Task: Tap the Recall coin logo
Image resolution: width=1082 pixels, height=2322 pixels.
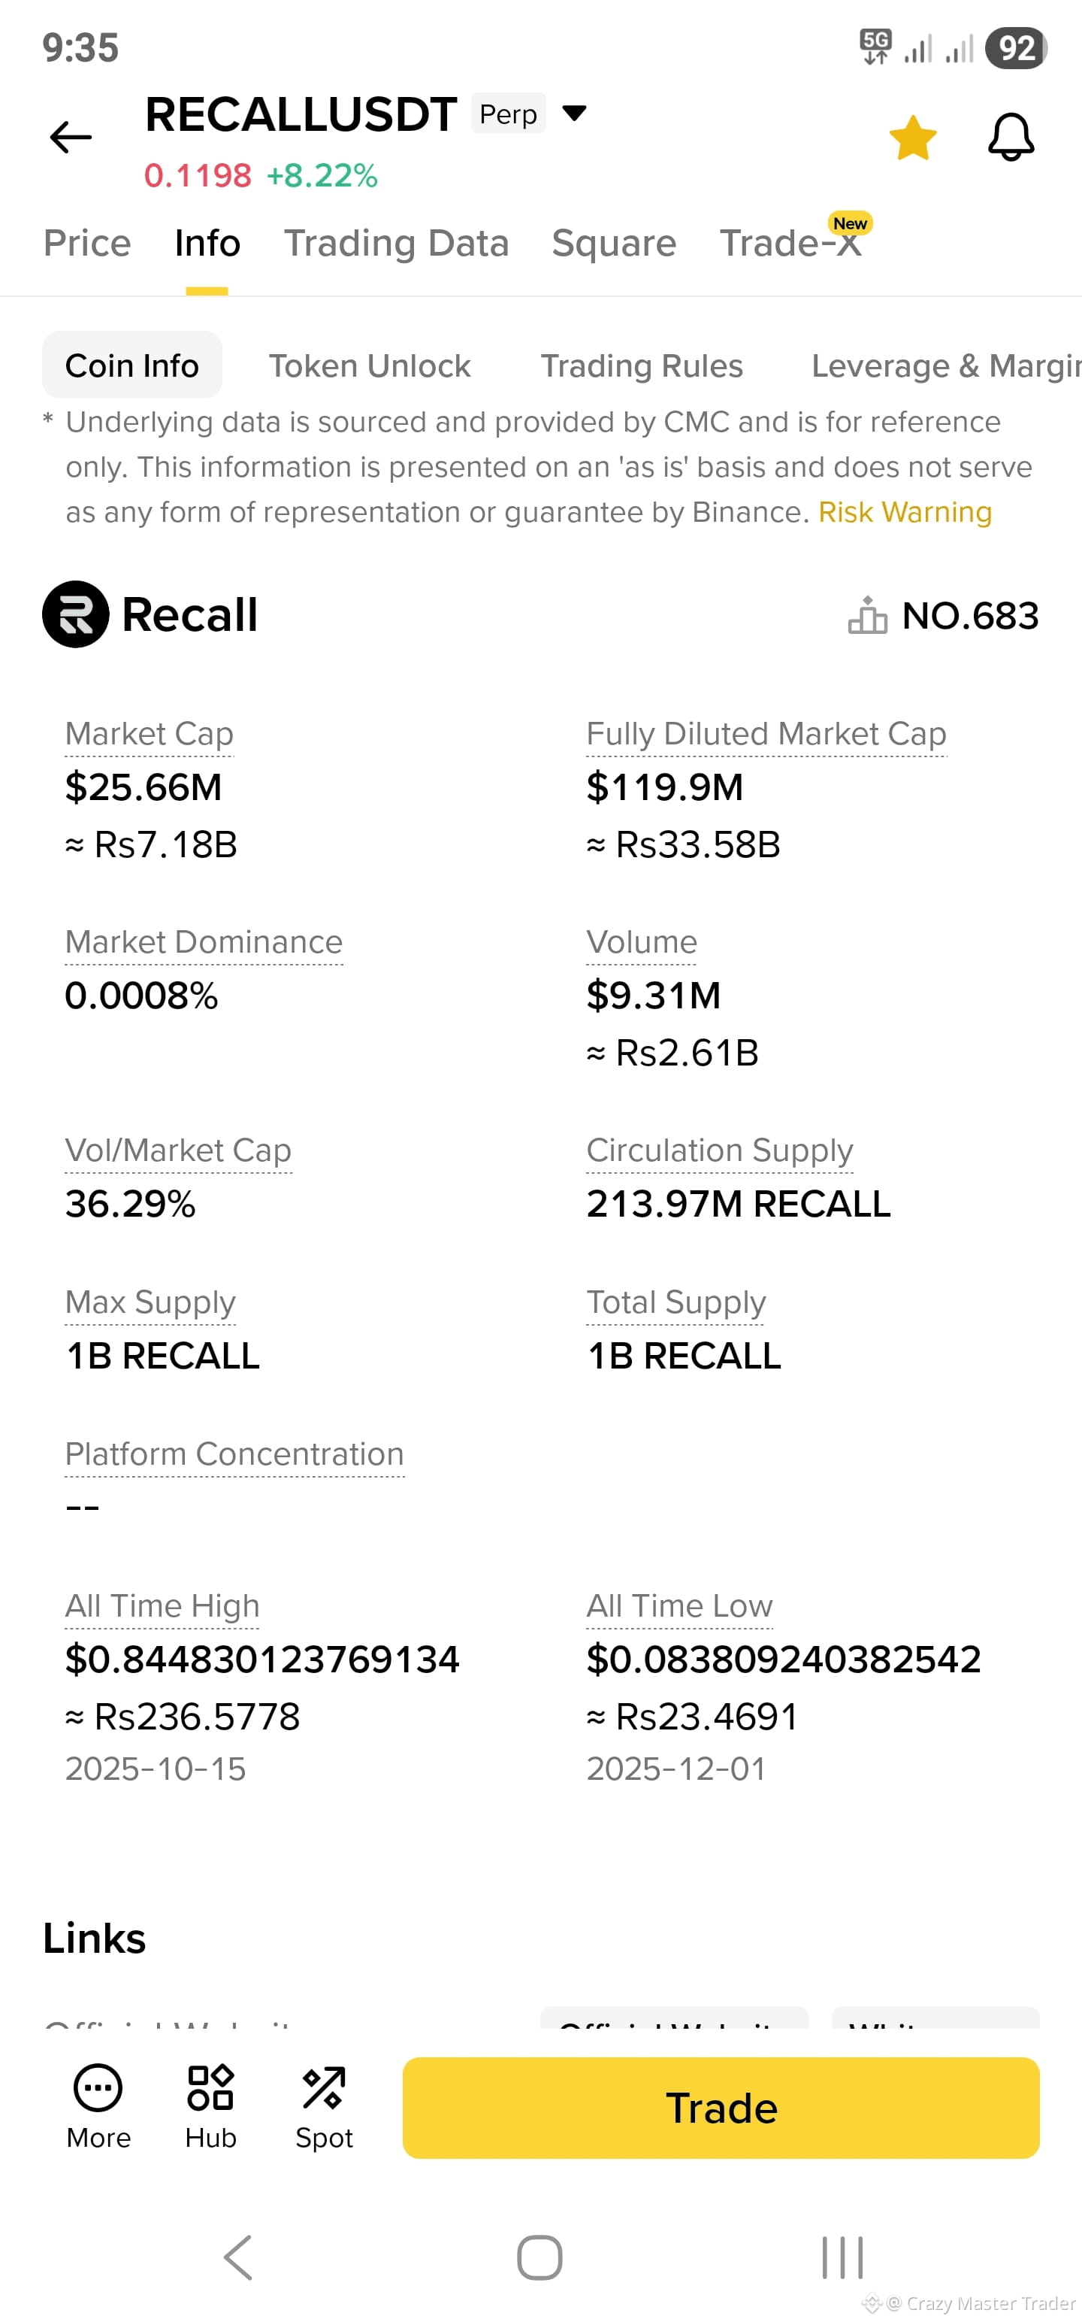Action: point(76,615)
